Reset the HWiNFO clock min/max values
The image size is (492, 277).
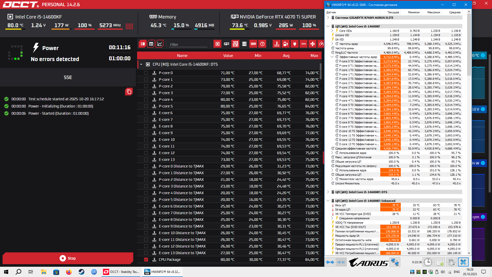pyautogui.click(x=428, y=262)
